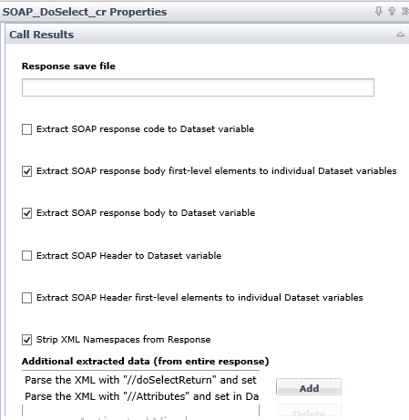409x420 pixels.
Task: Click the Extract SOAP Header to Dataset variable label
Action: pyautogui.click(x=128, y=255)
